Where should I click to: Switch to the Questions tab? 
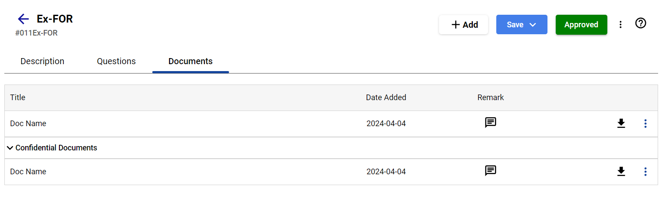click(116, 61)
